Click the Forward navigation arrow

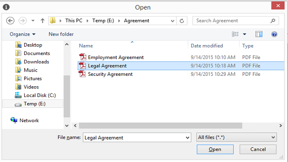click(23, 20)
